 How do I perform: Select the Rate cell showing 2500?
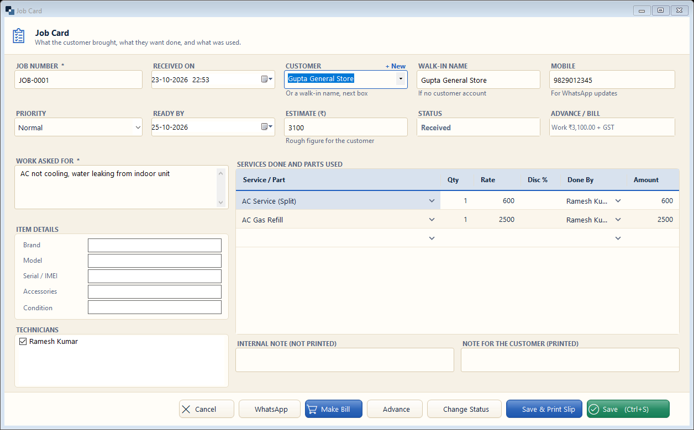[x=497, y=220]
